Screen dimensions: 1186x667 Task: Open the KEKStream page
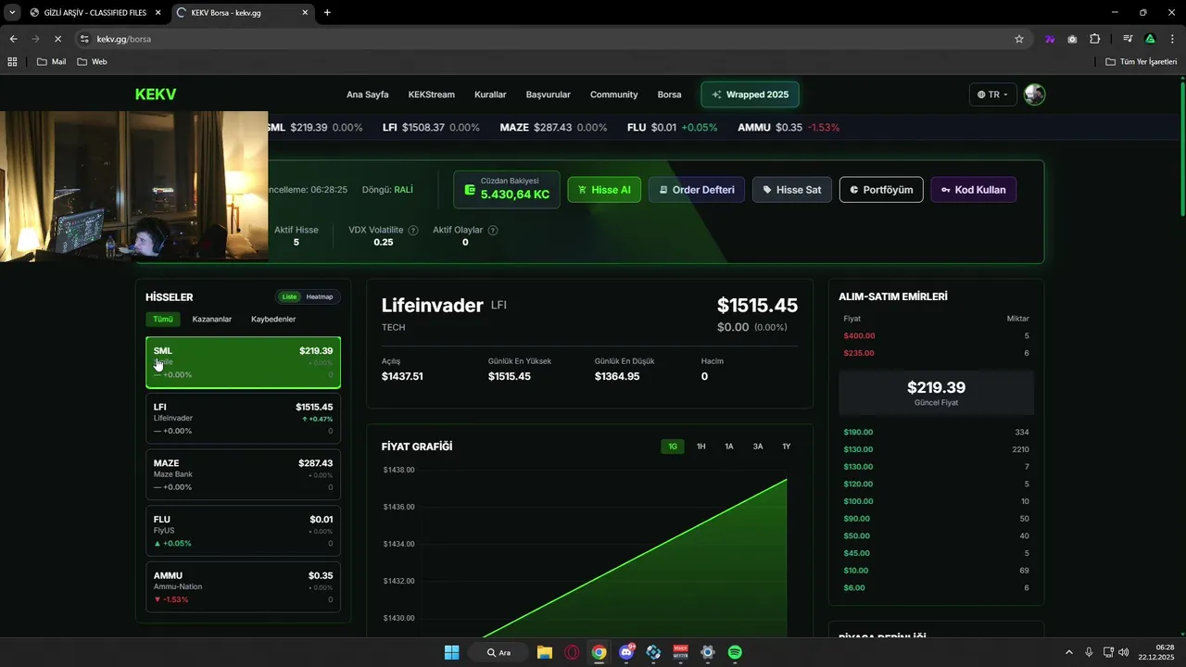click(x=432, y=94)
